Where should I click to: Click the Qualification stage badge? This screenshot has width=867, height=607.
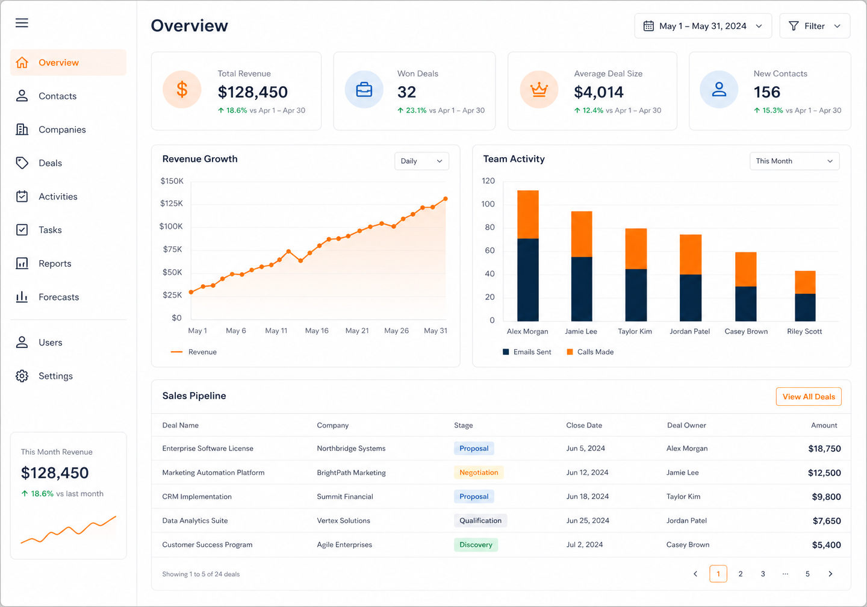[x=480, y=521]
